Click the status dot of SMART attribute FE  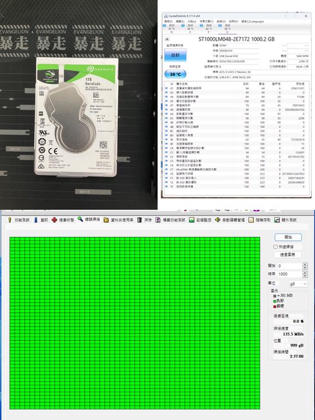pyautogui.click(x=166, y=186)
